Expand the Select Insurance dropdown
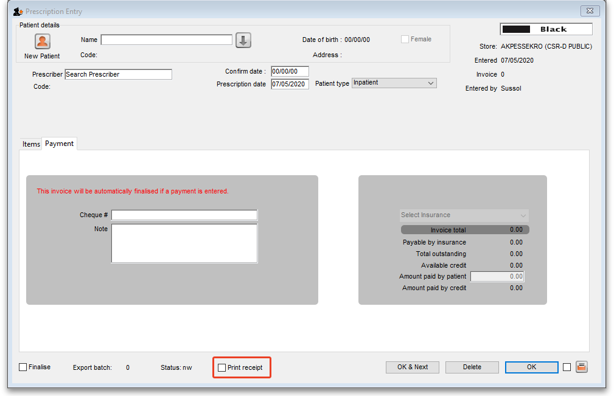Screen dimensions: 614x396 pyautogui.click(x=464, y=215)
